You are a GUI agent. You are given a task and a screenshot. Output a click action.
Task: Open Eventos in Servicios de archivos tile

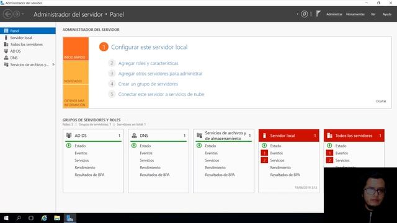211,153
